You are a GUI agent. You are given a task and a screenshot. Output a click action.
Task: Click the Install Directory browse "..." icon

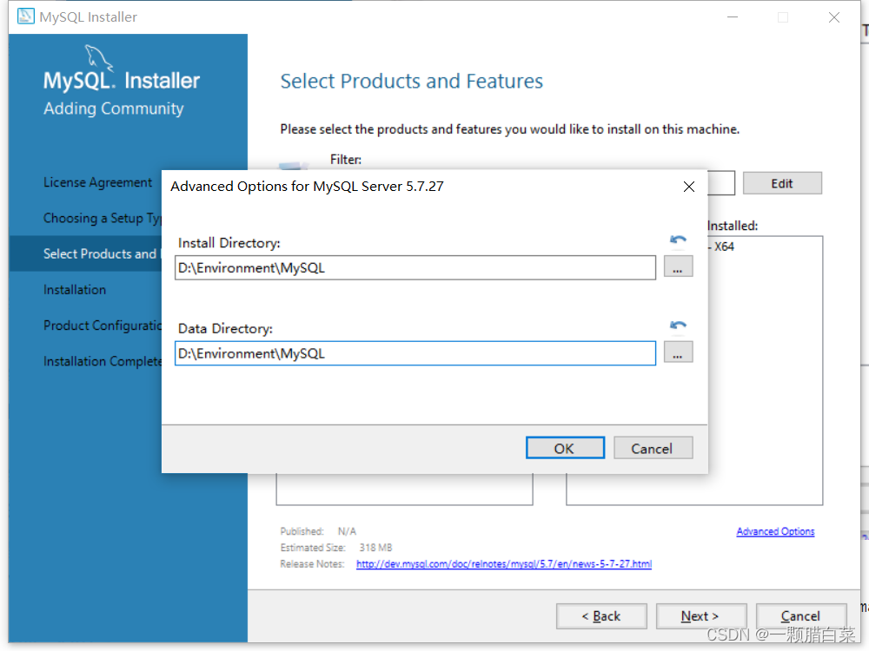point(679,266)
